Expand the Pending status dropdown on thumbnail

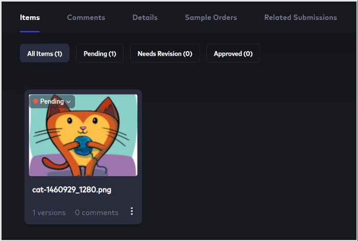52,101
